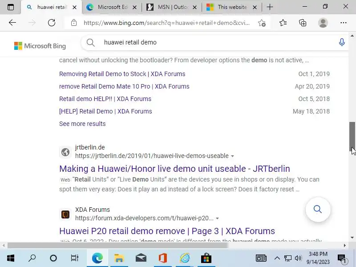This screenshot has height=267, width=356.
Task: Launch Office from the taskbar
Action: [x=162, y=258]
